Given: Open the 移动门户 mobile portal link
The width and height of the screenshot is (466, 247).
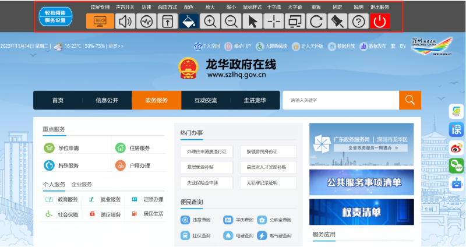Looking at the screenshot, I should coord(238,46).
